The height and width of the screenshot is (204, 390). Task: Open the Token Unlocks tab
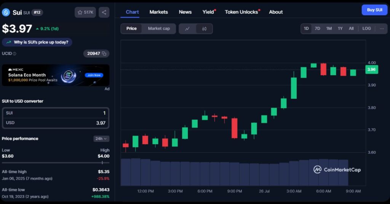(241, 12)
